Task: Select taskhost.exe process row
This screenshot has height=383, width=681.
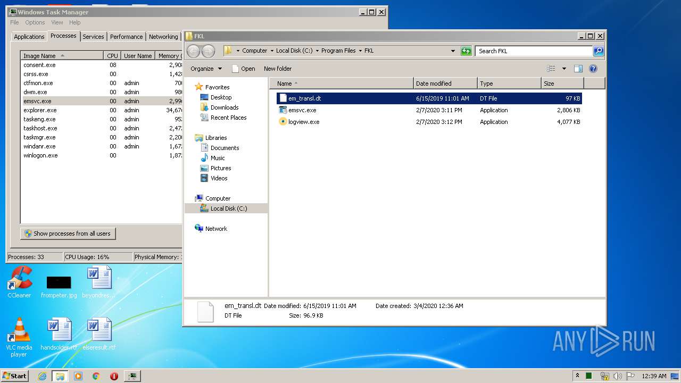Action: click(102, 128)
